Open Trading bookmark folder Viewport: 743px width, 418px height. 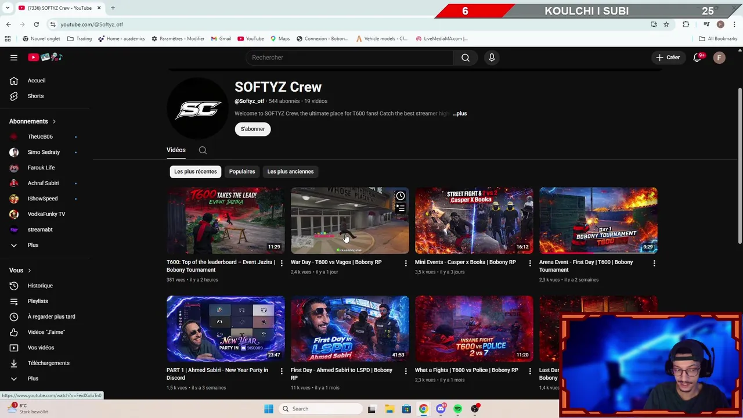coord(80,39)
